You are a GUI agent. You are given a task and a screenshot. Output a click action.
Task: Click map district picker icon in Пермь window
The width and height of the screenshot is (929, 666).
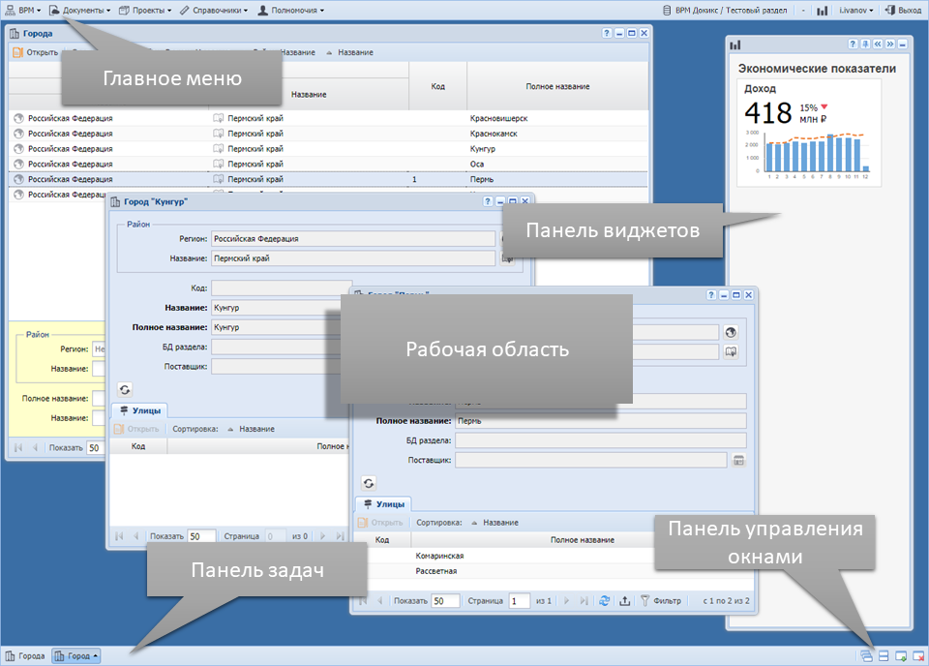click(x=732, y=352)
